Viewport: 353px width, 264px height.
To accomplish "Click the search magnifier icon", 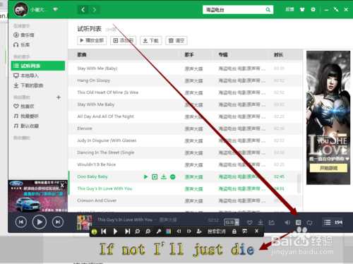I will 268,10.
